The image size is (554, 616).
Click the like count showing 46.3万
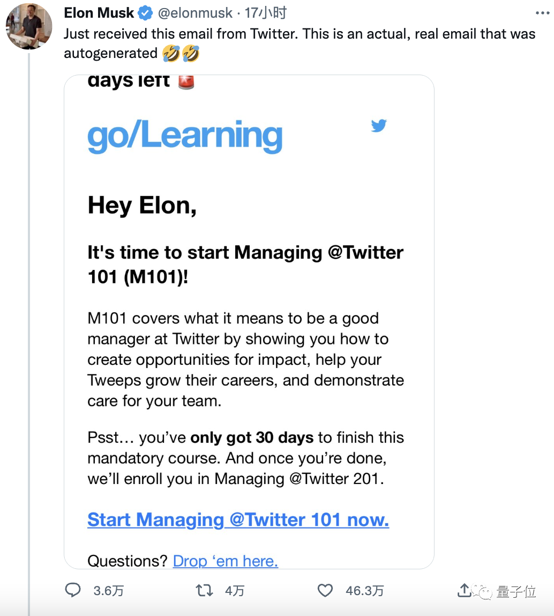365,590
